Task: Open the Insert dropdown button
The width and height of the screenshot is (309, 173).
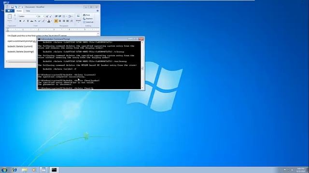Action: point(78,18)
